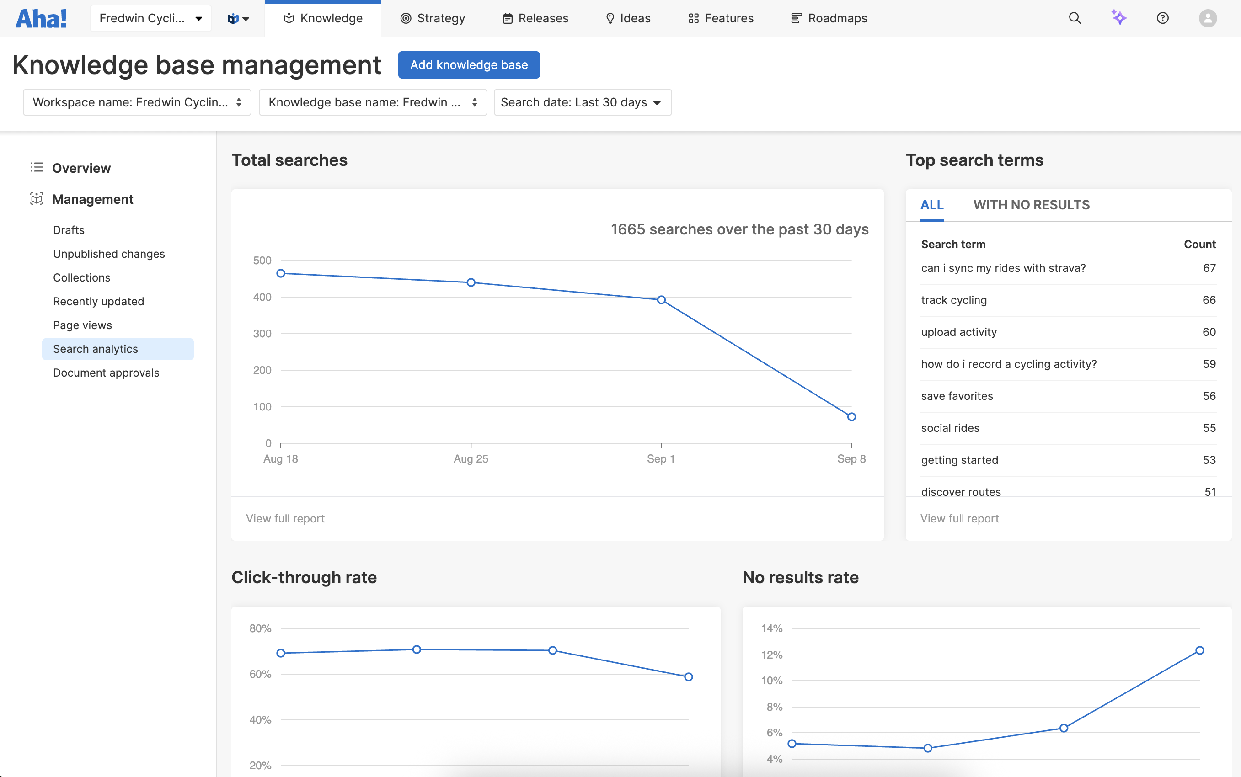Open Management in the sidebar
Viewport: 1241px width, 777px height.
tap(92, 199)
